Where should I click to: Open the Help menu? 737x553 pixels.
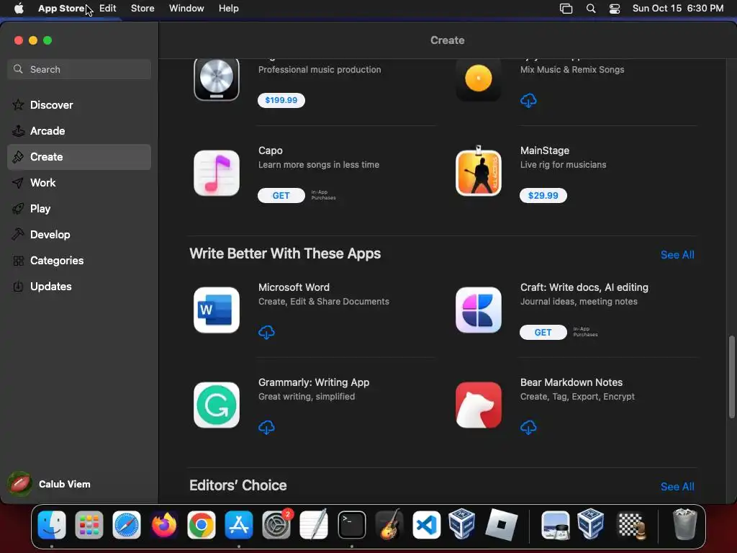(x=228, y=9)
